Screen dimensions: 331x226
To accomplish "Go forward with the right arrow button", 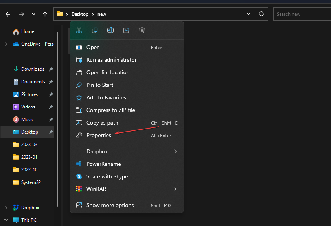I will (22, 14).
